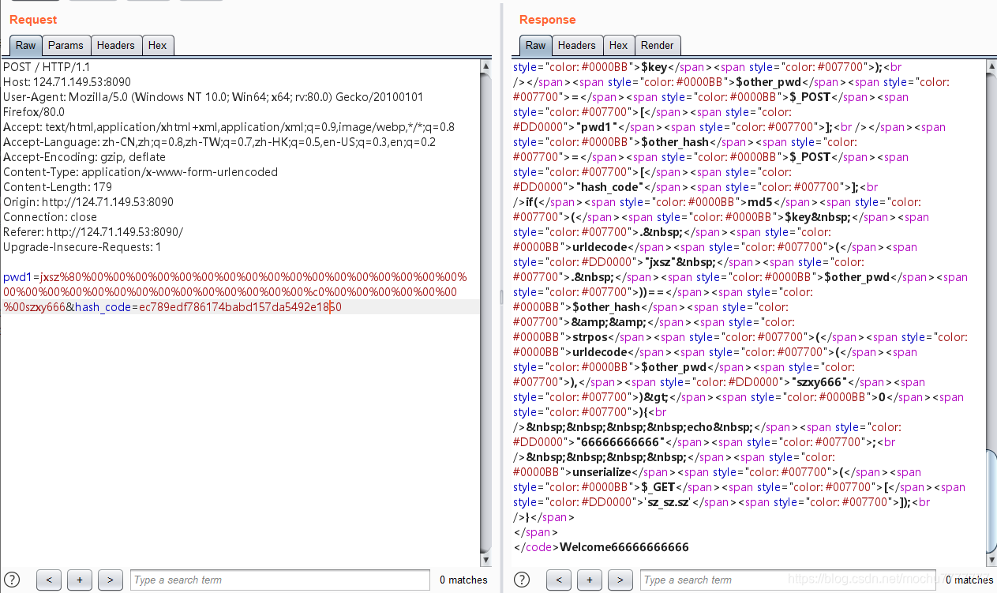Switch to Request Params tab
The height and width of the screenshot is (593, 997).
click(66, 45)
